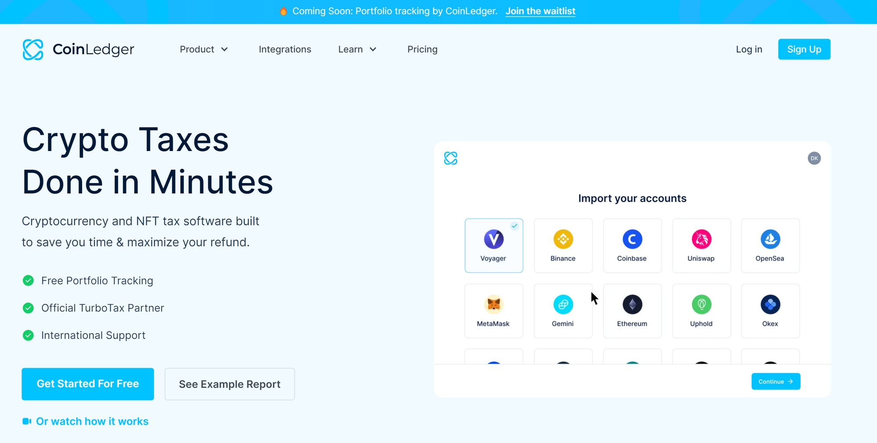The width and height of the screenshot is (877, 443).
Task: Click the video camera icon beside watch link
Action: coord(27,421)
